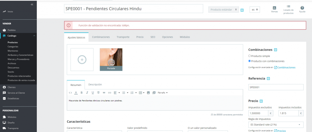This screenshot has height=132, width=312.
Task: Open Clientes section in sidebar
Action: pos(11,87)
